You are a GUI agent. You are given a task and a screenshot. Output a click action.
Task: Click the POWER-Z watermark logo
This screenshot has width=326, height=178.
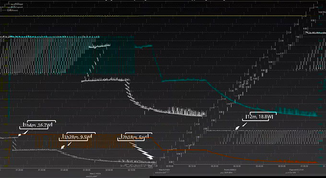click(x=136, y=166)
